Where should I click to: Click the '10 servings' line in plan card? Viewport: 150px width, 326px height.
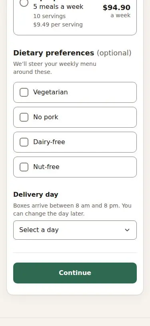tap(49, 16)
